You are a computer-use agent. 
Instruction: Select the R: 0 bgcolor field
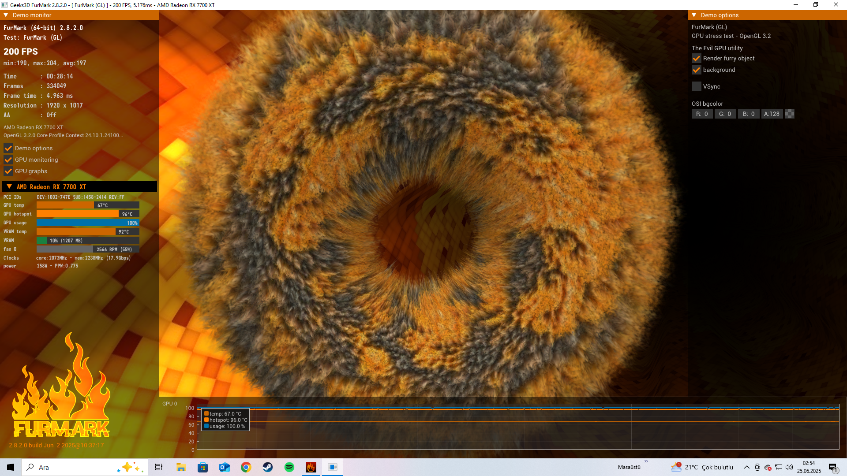coord(702,114)
